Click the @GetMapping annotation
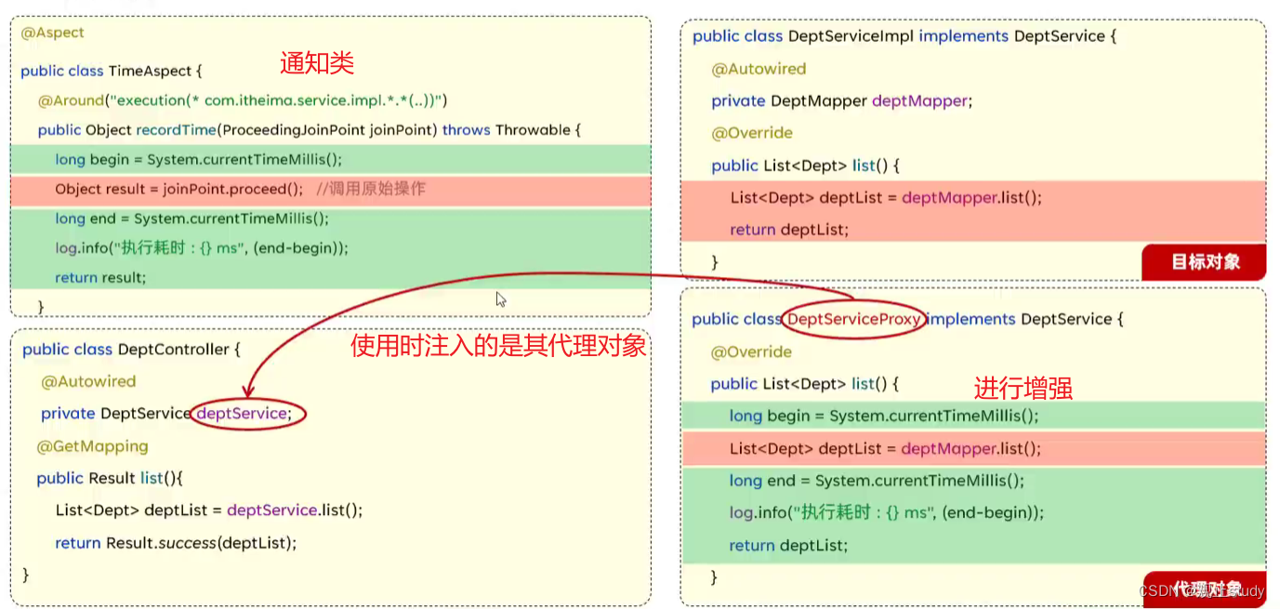The width and height of the screenshot is (1280, 609). 92,446
